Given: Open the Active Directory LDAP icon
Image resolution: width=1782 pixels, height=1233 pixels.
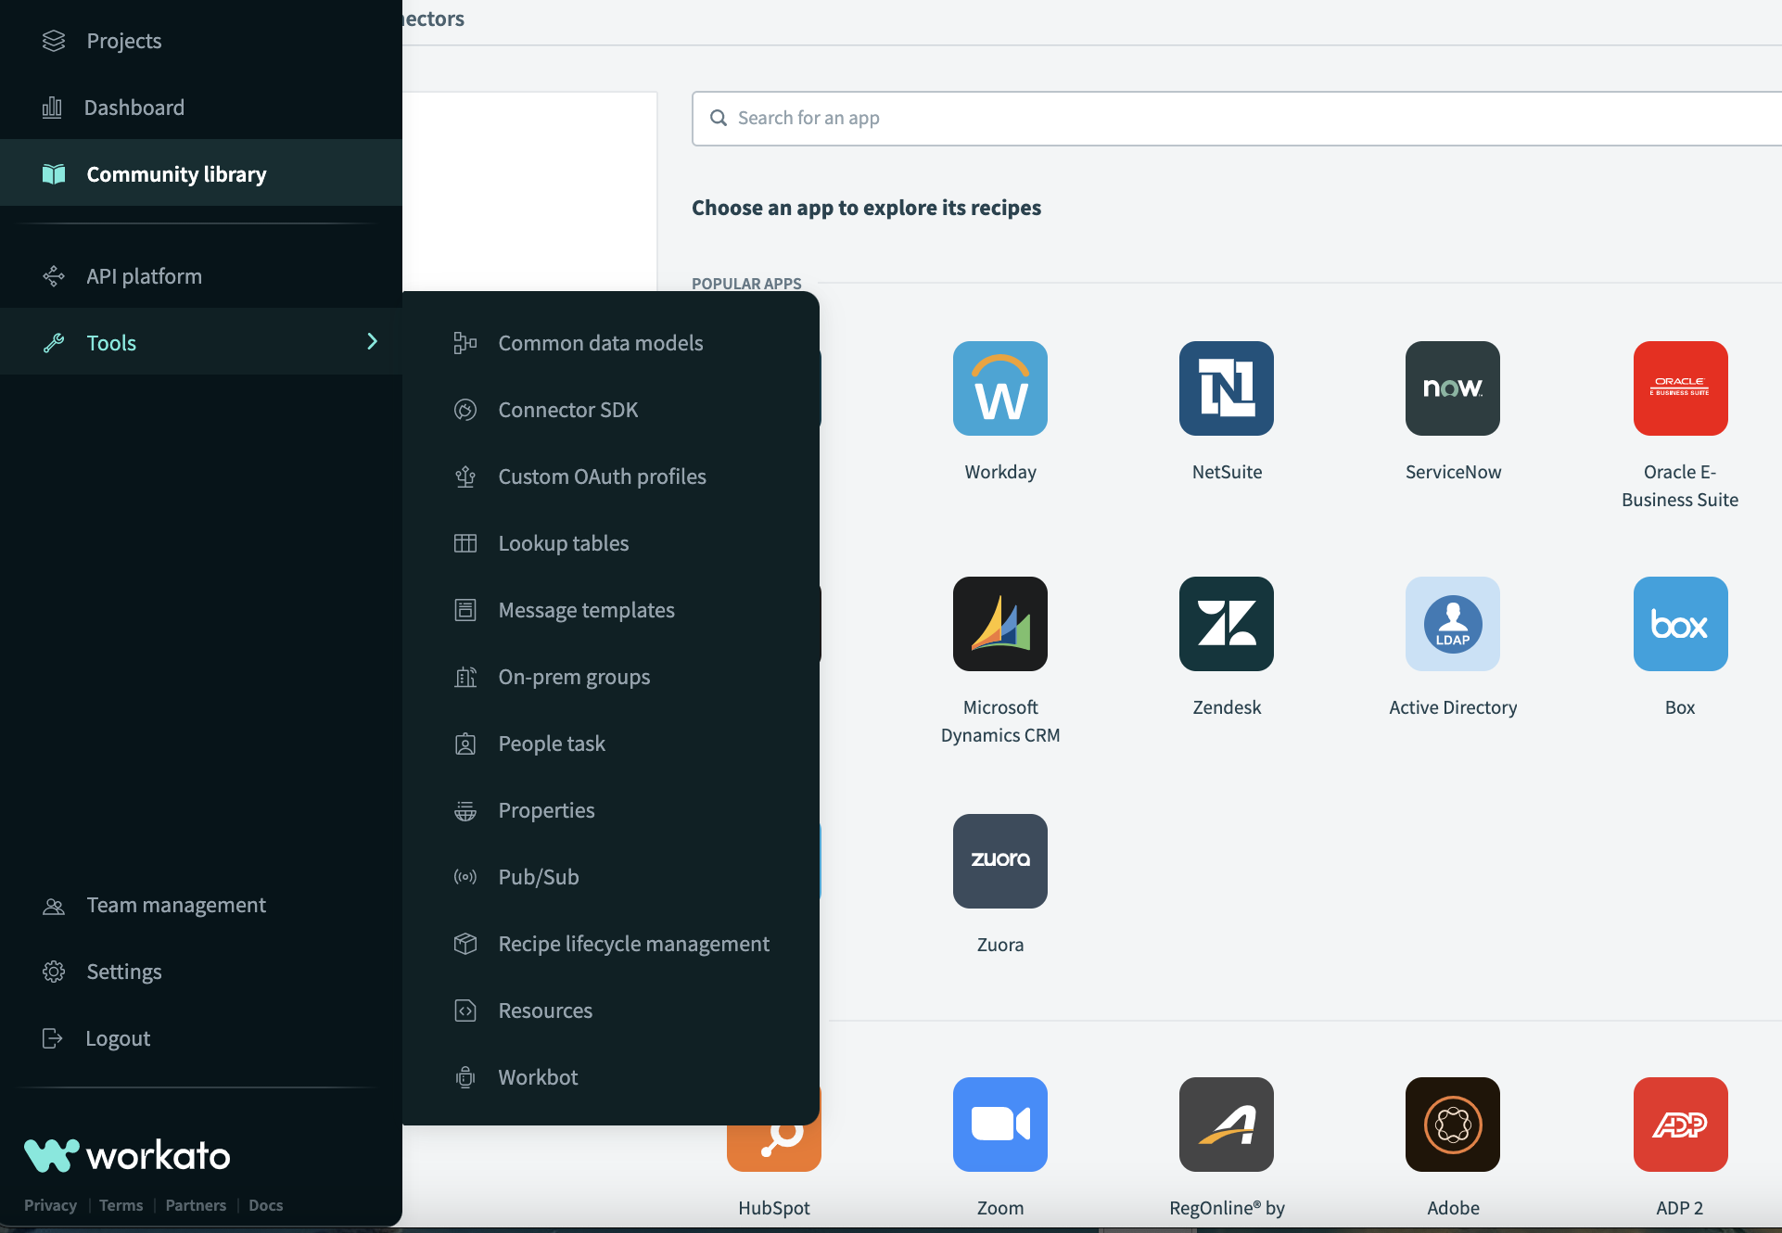Looking at the screenshot, I should [1452, 624].
